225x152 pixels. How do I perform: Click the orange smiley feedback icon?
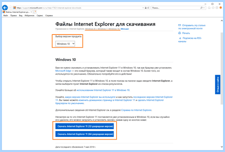point(221,8)
